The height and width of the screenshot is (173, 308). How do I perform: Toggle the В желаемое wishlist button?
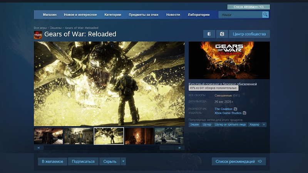tap(52, 161)
